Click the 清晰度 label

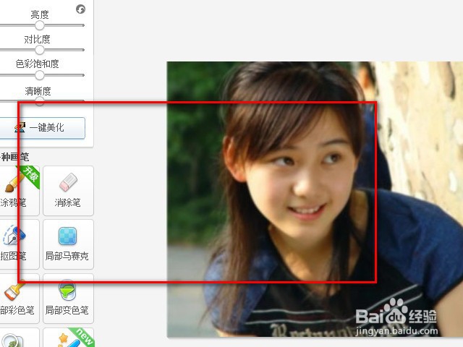38,91
